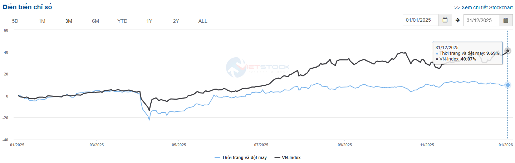Open the start date calendar picker

coord(445,20)
